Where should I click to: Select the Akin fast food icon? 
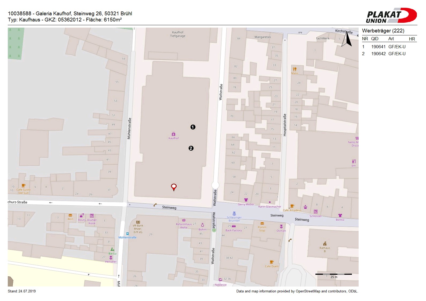point(70,215)
